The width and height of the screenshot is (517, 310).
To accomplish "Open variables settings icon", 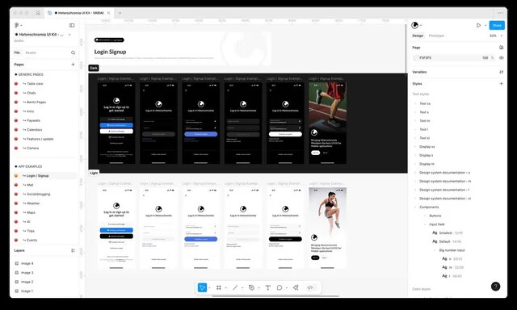I will pos(501,72).
